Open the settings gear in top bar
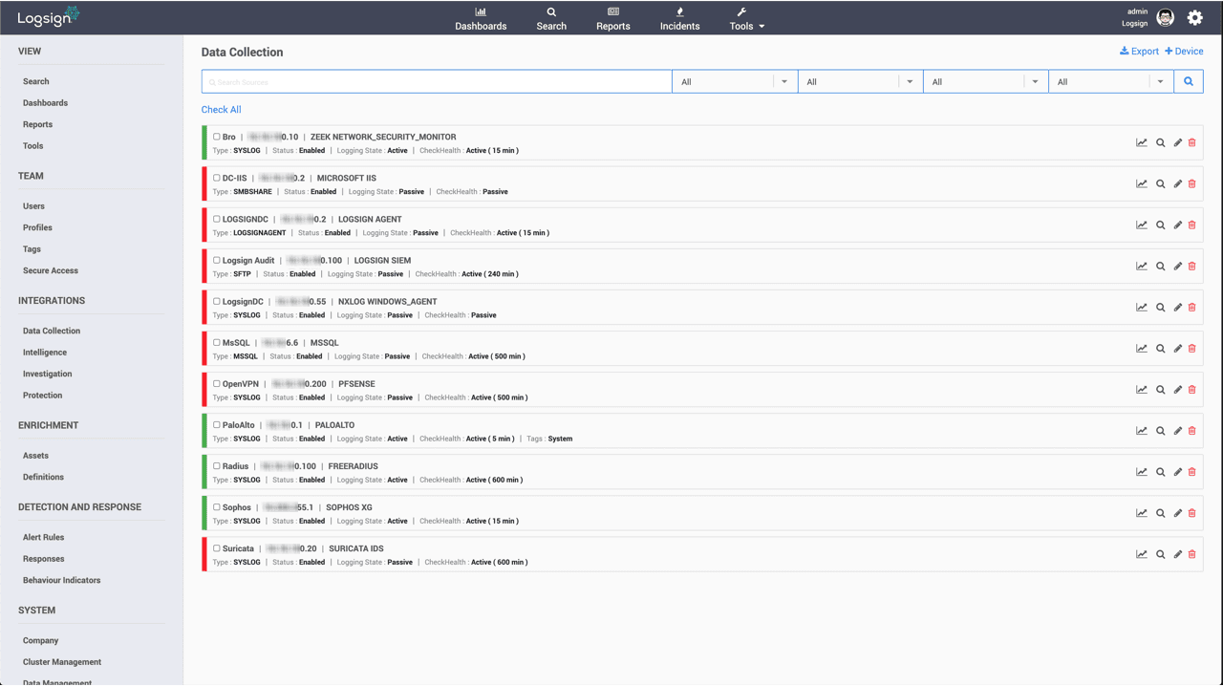The height and width of the screenshot is (686, 1223). pos(1194,18)
